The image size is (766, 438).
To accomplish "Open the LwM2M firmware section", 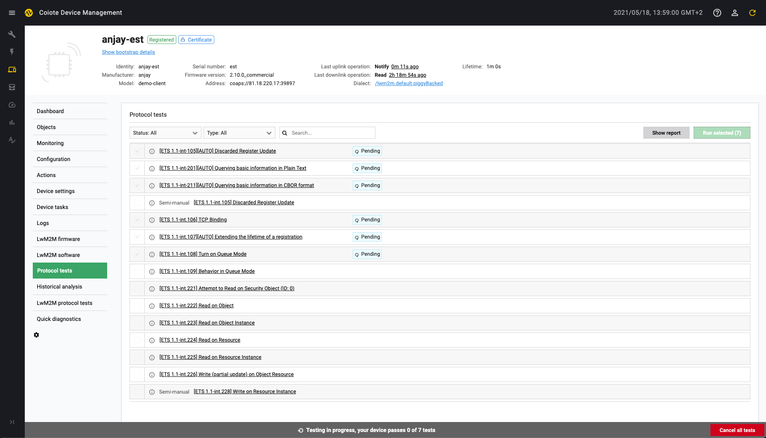I will pyautogui.click(x=58, y=239).
